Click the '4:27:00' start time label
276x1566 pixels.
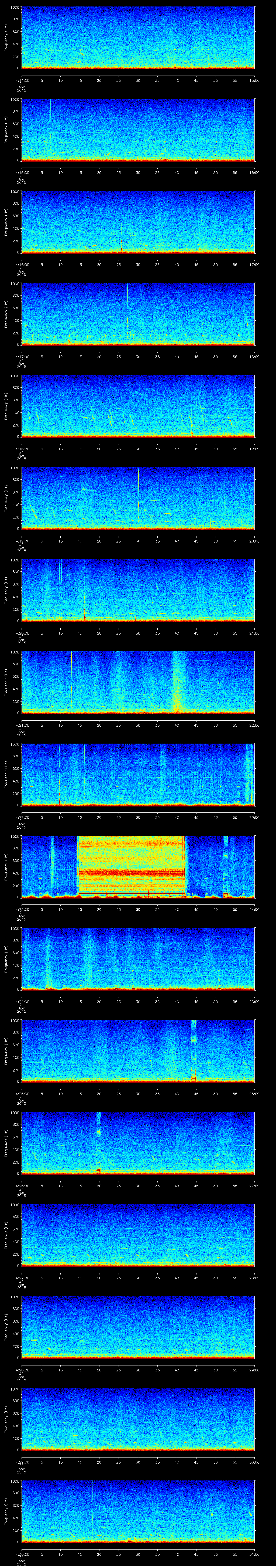22,1278
